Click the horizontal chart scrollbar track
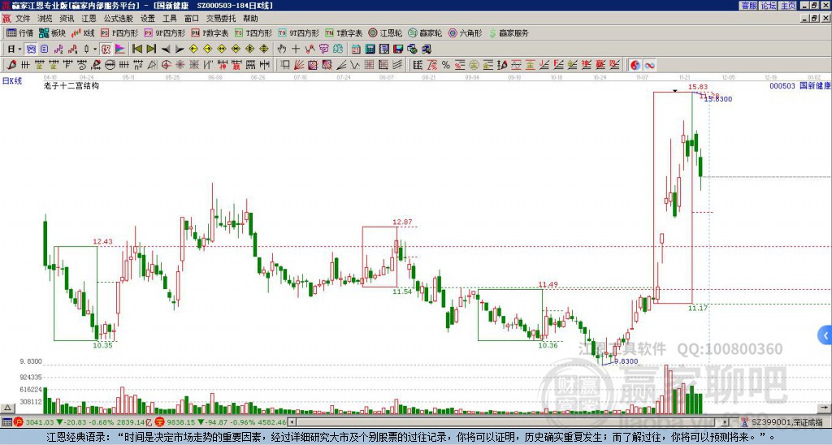 coord(487,422)
